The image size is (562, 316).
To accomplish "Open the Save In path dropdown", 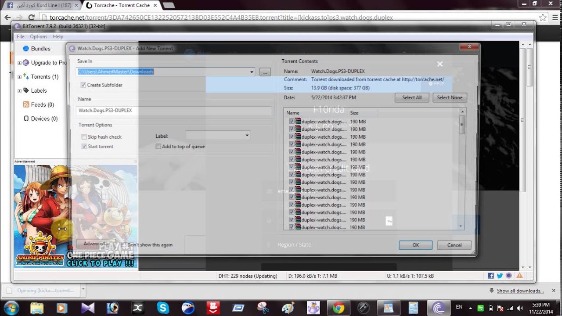I will [252, 72].
